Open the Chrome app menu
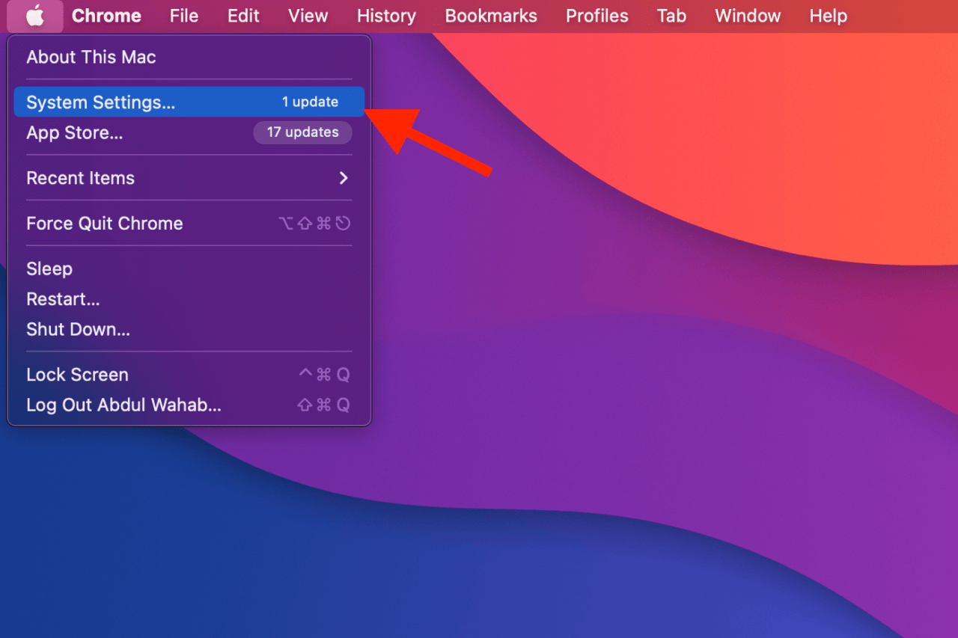 pos(106,16)
